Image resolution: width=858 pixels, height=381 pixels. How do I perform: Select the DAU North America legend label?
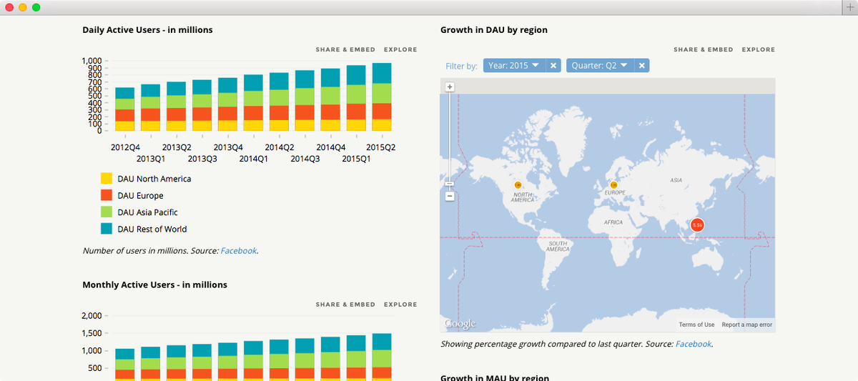coord(154,179)
